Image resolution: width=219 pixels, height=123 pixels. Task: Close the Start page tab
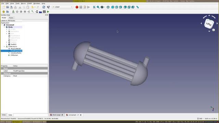pyautogui.click(x=62, y=115)
